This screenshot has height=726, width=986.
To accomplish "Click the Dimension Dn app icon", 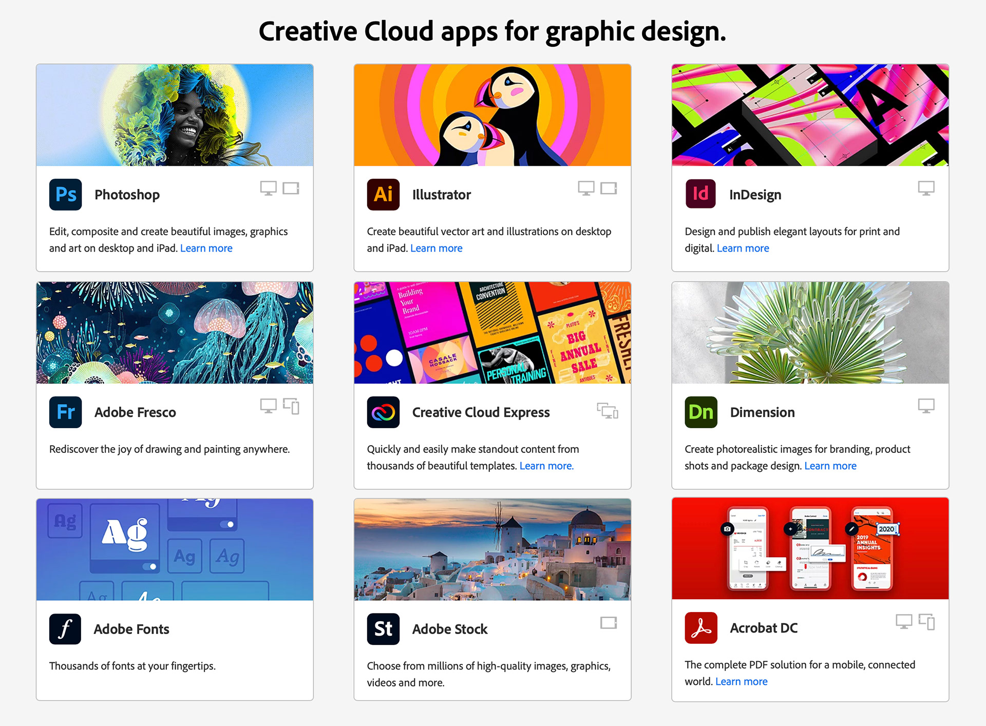I will [701, 412].
